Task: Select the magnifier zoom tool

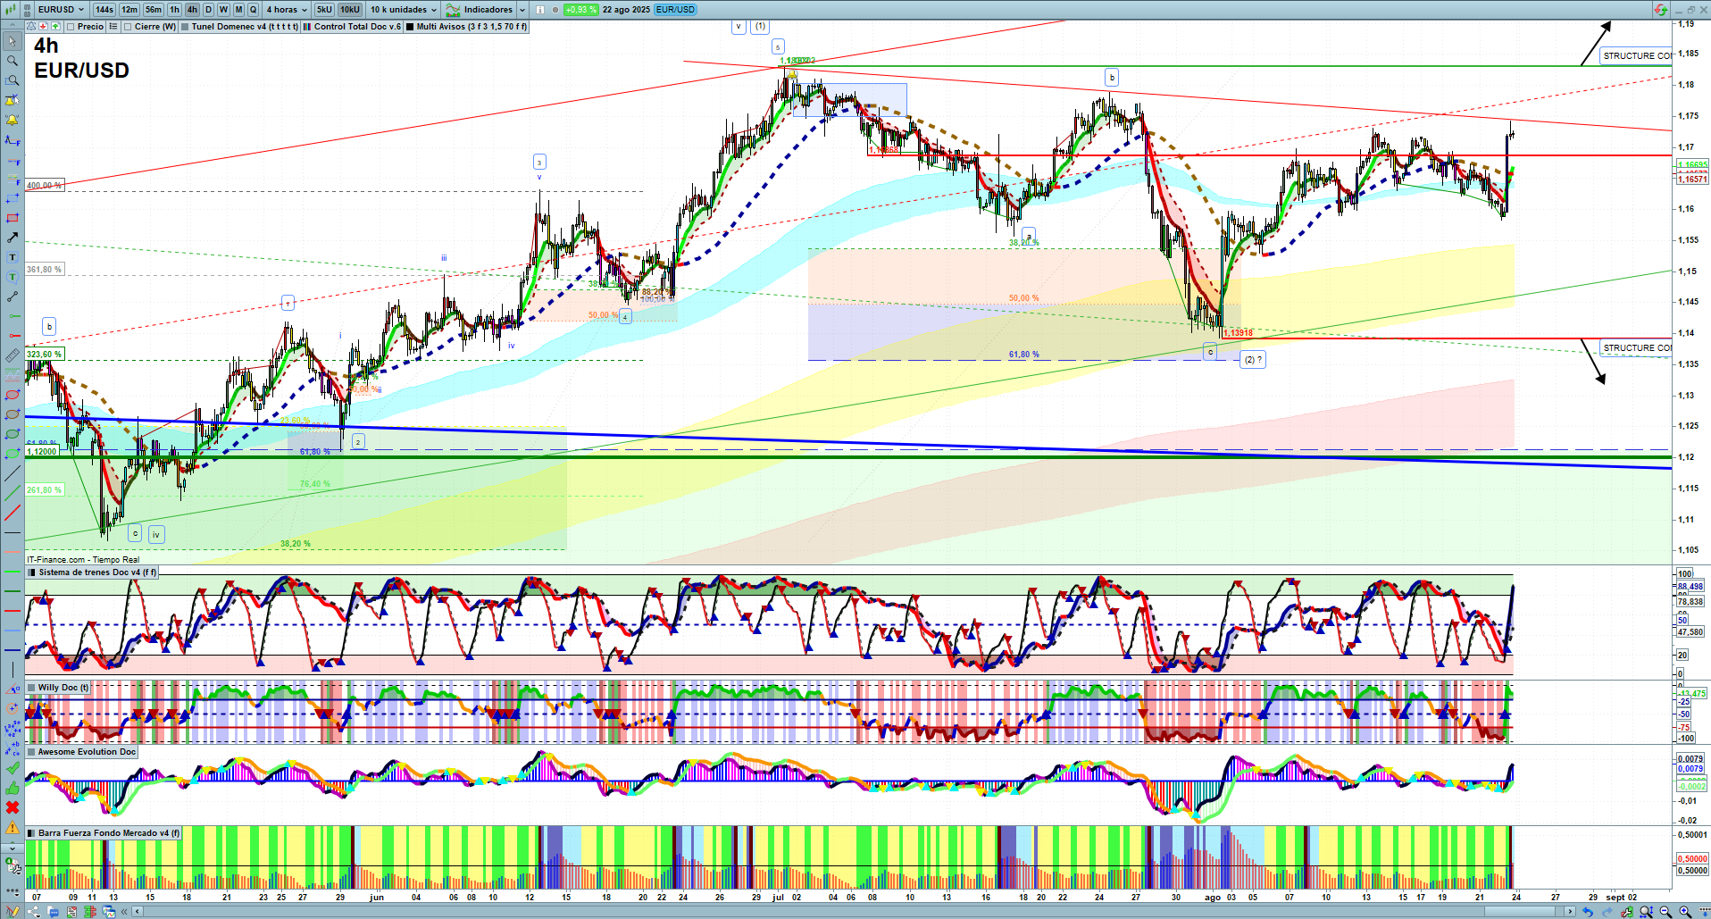Action: [13, 61]
